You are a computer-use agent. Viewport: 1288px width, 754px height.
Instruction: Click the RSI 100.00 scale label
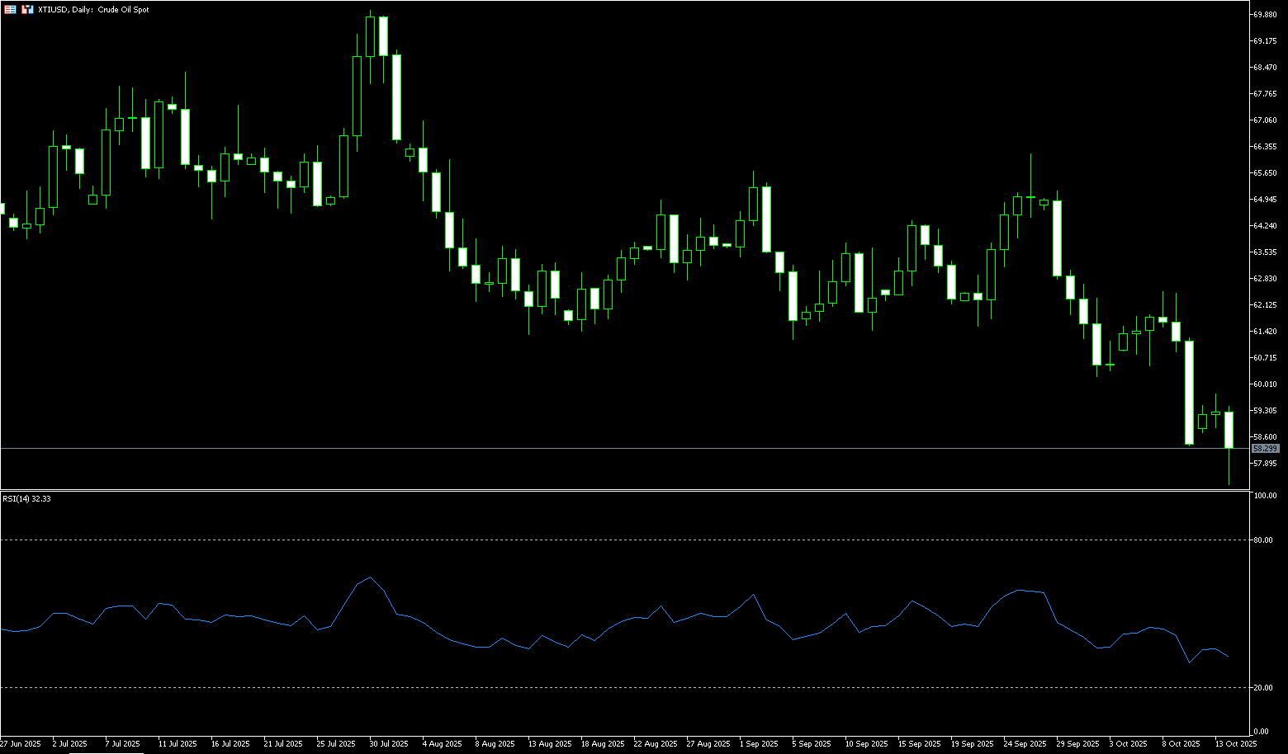coord(1265,496)
